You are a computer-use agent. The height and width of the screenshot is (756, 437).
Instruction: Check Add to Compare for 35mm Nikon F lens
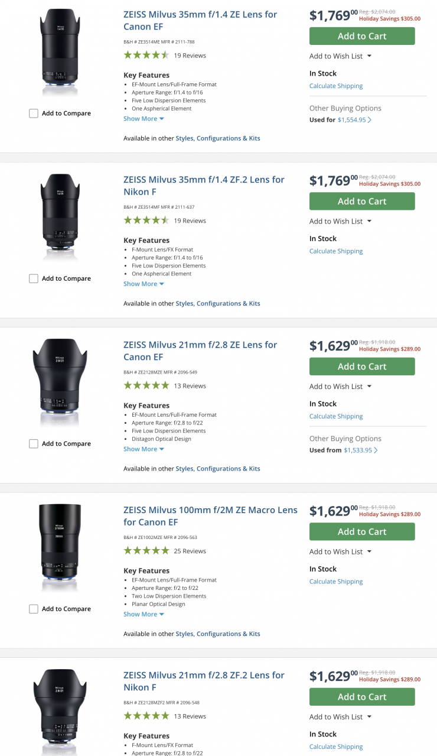point(34,278)
